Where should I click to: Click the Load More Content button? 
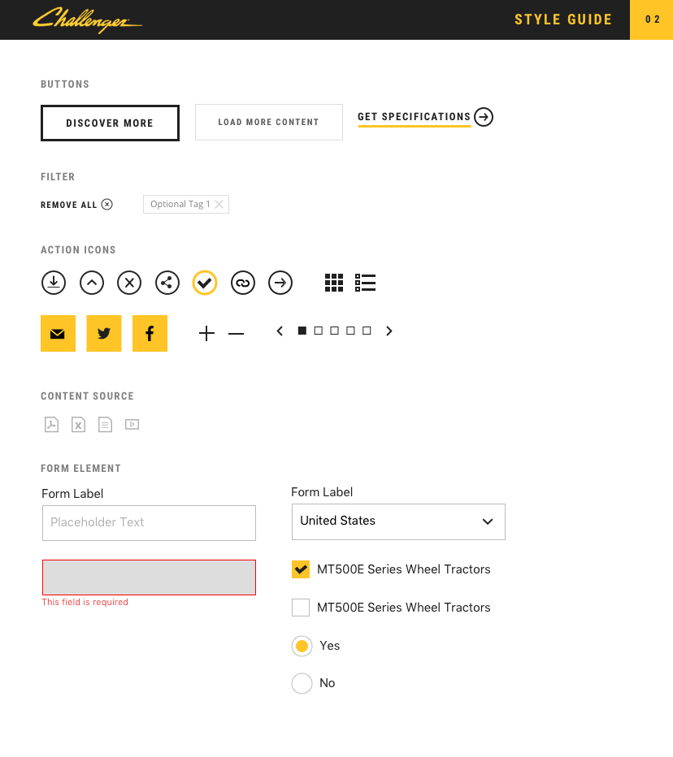click(x=268, y=122)
